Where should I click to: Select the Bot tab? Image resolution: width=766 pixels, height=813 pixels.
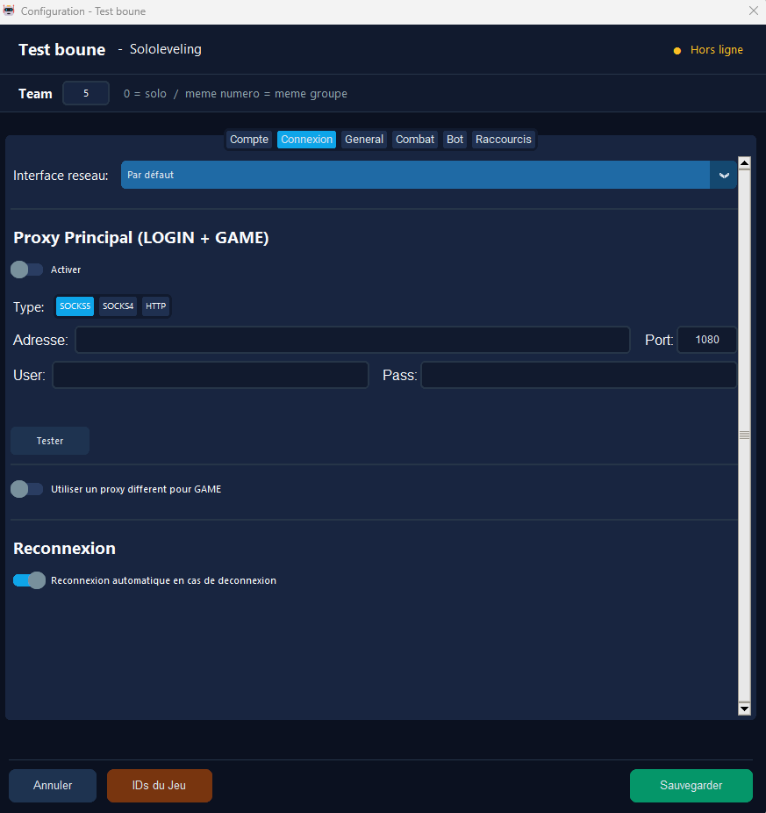tap(455, 140)
